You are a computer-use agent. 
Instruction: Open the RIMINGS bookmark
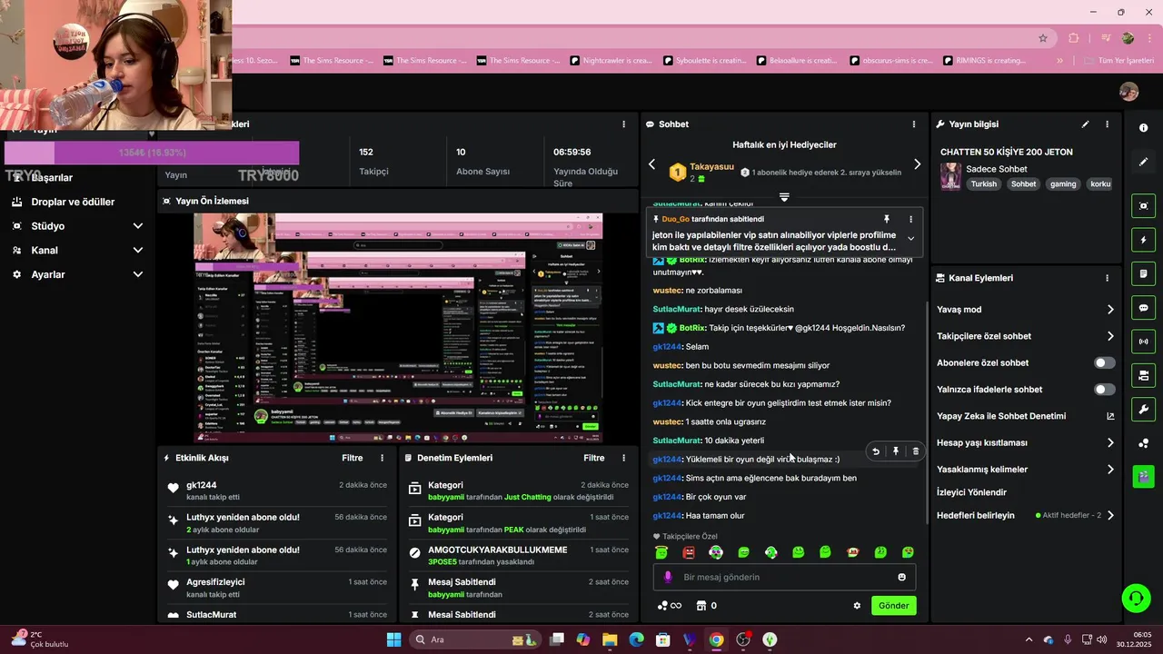pyautogui.click(x=984, y=61)
